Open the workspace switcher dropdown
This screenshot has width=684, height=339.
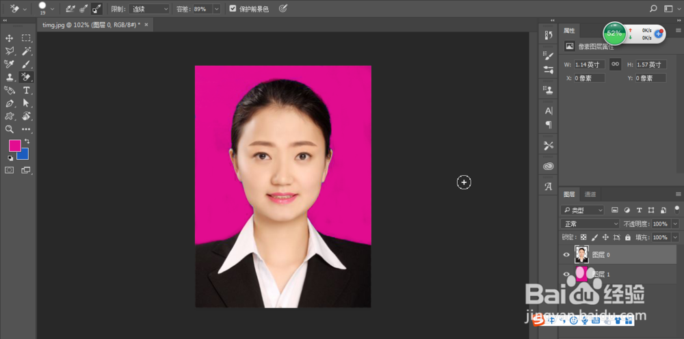click(x=670, y=8)
